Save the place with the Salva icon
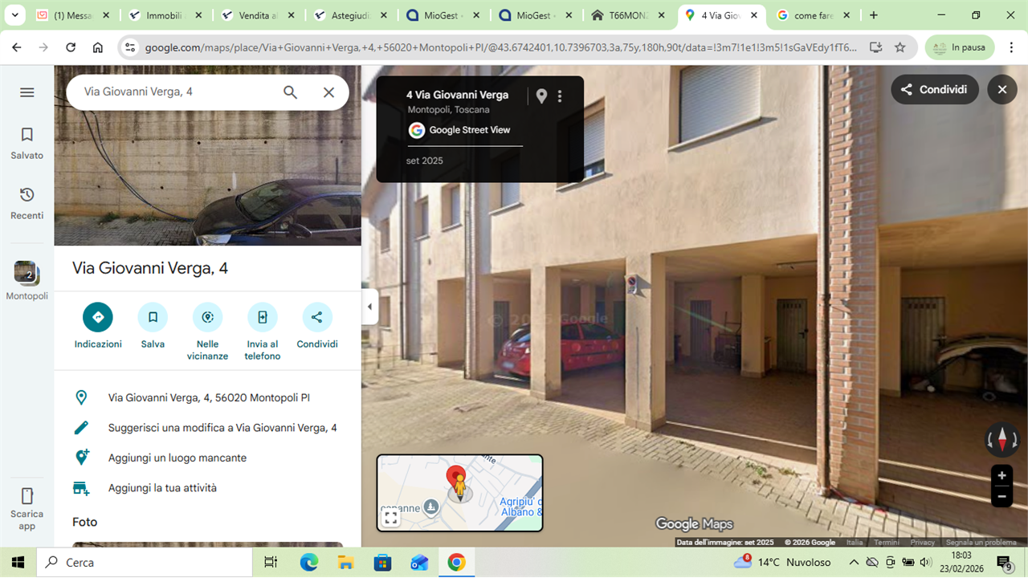 click(x=153, y=317)
